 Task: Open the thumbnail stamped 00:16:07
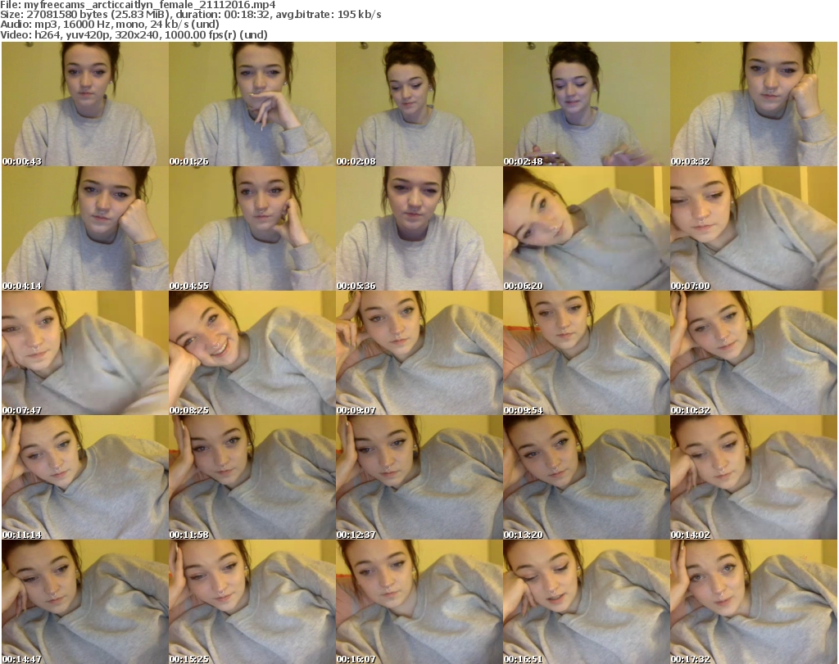click(x=419, y=602)
